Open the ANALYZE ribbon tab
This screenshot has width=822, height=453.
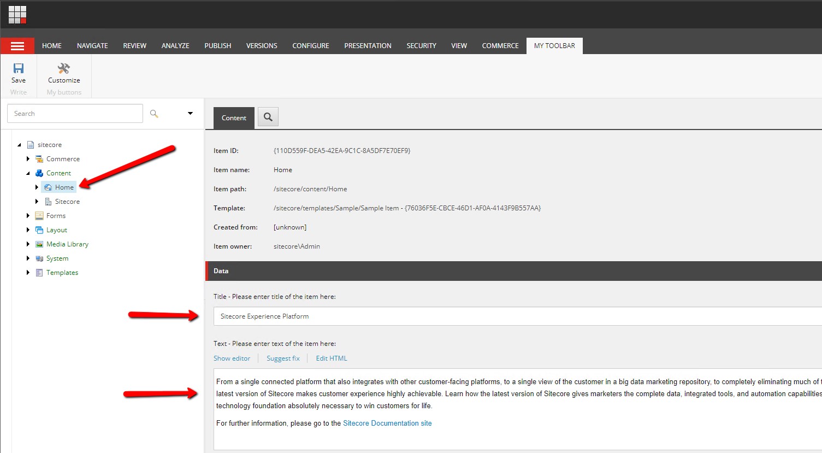tap(175, 46)
